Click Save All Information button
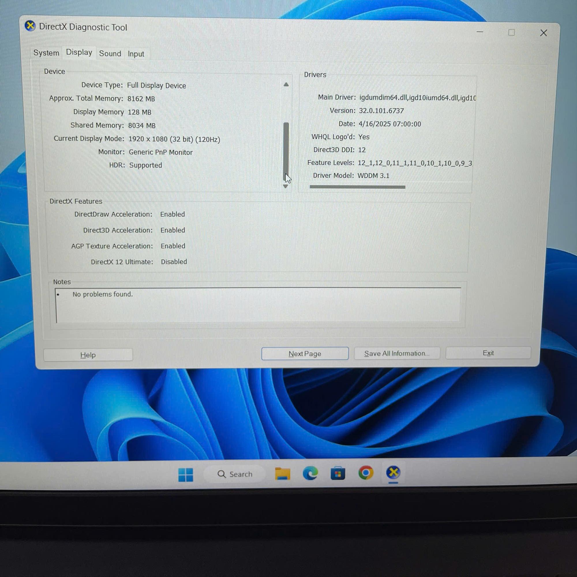The width and height of the screenshot is (577, 577). pyautogui.click(x=397, y=353)
